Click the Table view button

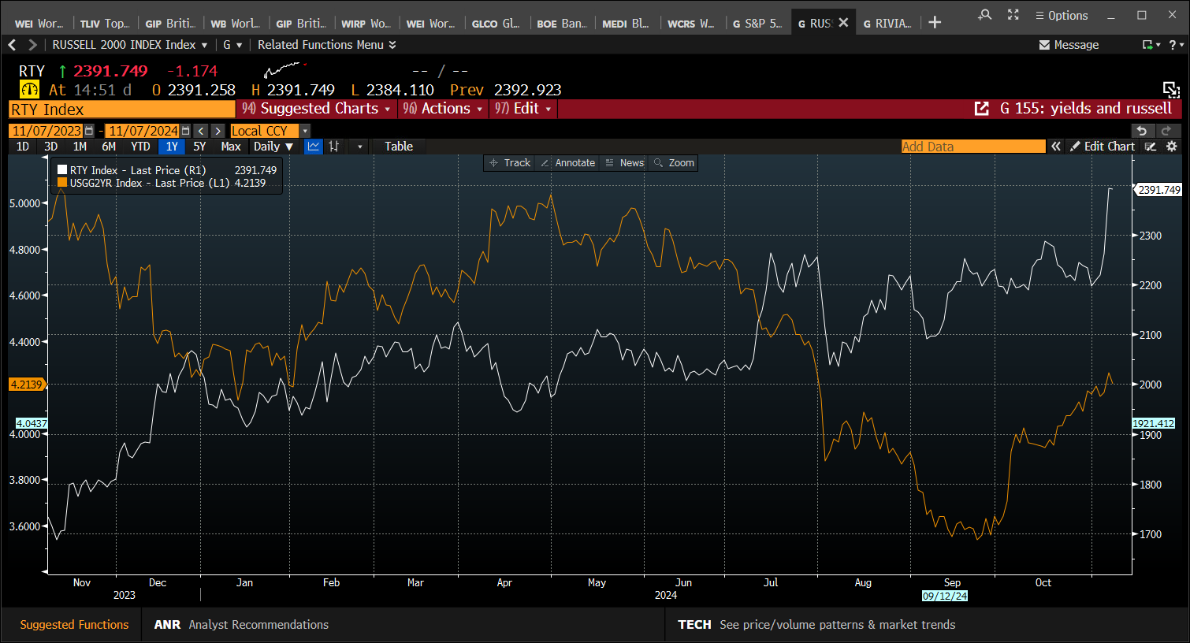pos(399,147)
